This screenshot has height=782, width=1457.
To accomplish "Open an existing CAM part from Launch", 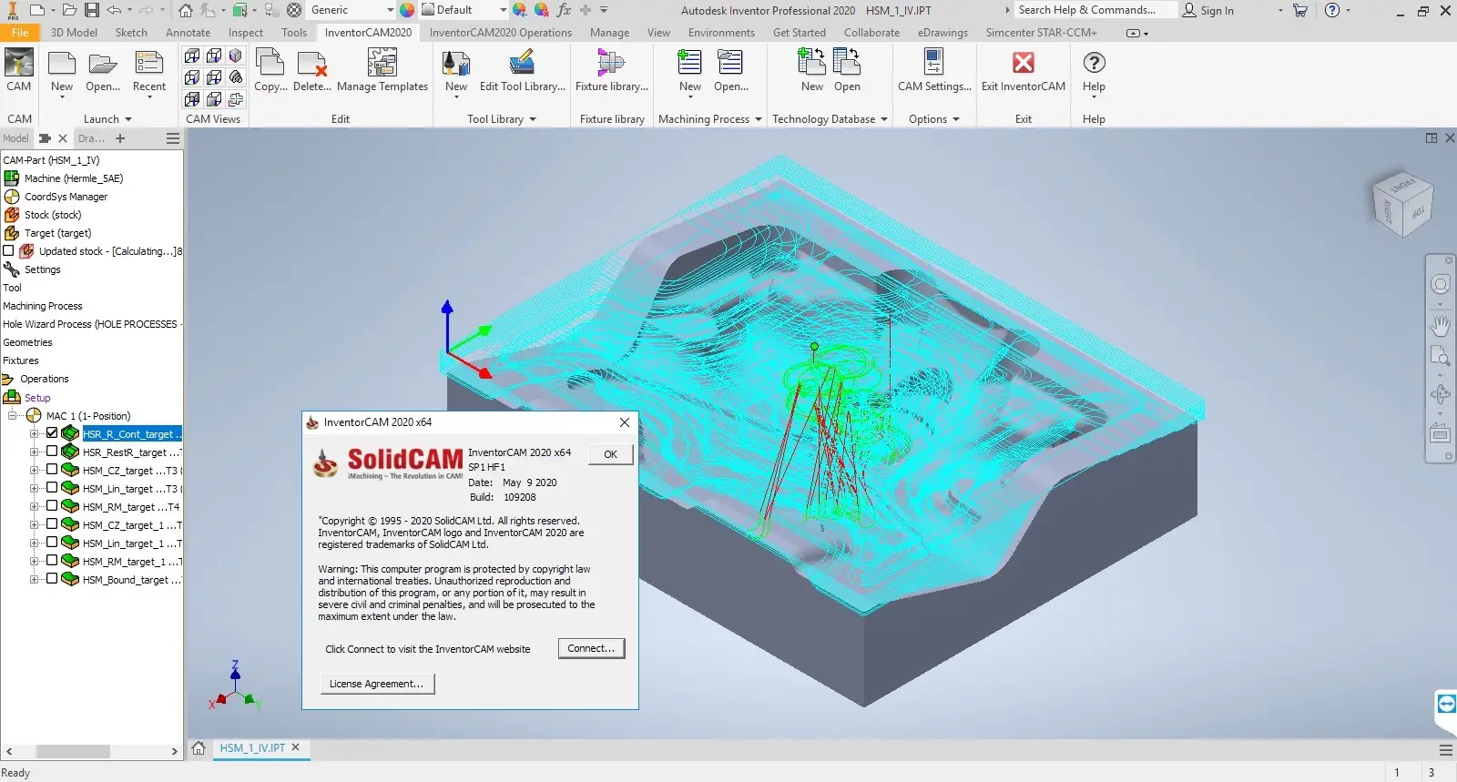I will (x=103, y=73).
